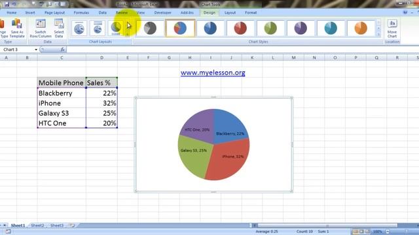Screen dimensions: 419x235
Task: Click the Help icon on the ribbon
Action: click(405, 12)
